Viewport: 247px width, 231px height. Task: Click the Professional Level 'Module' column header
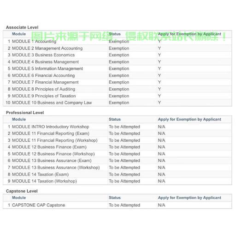point(19,119)
